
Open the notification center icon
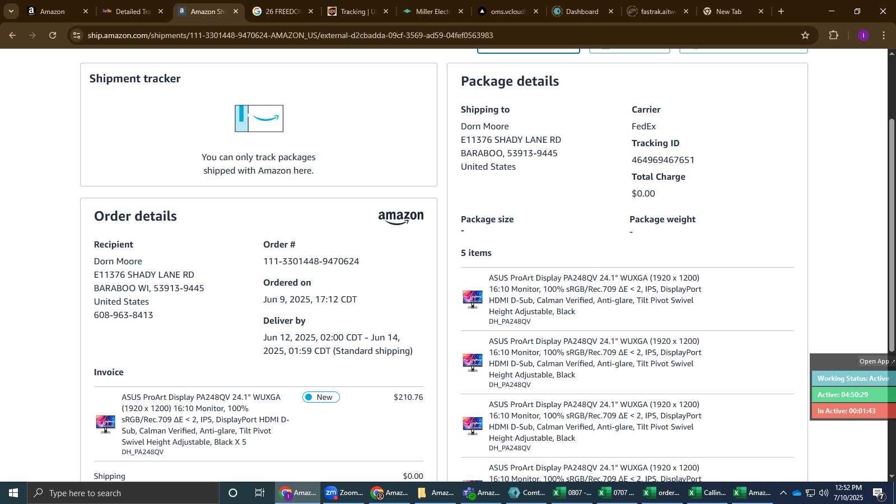pos(879,493)
